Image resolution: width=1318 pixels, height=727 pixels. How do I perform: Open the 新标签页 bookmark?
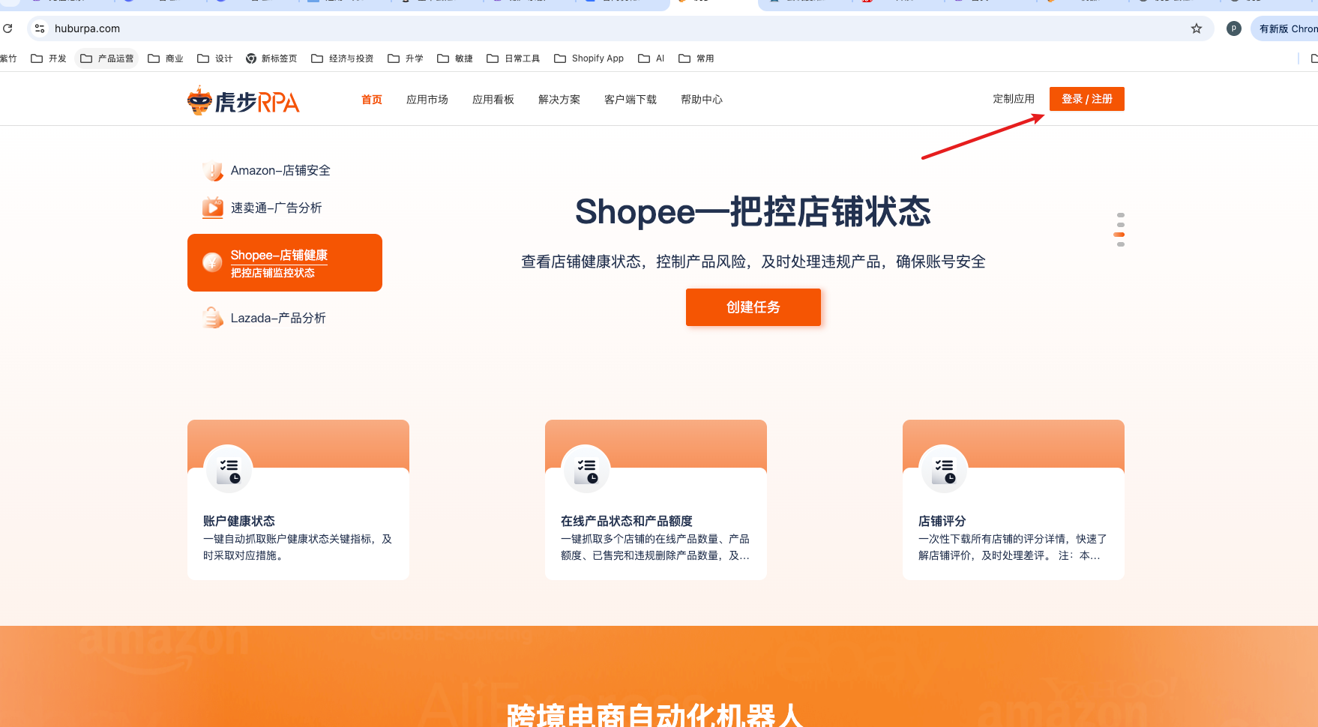pos(271,58)
